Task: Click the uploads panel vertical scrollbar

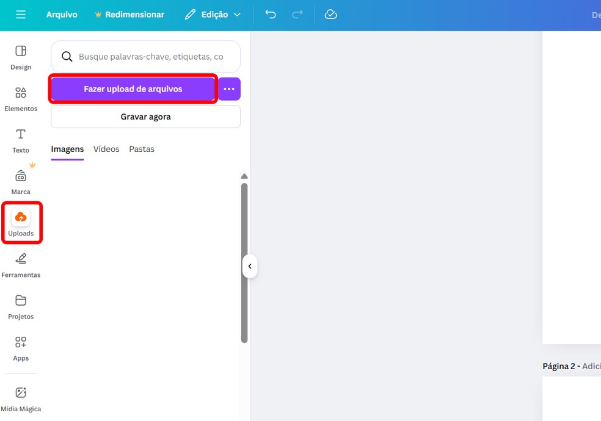Action: [244, 263]
